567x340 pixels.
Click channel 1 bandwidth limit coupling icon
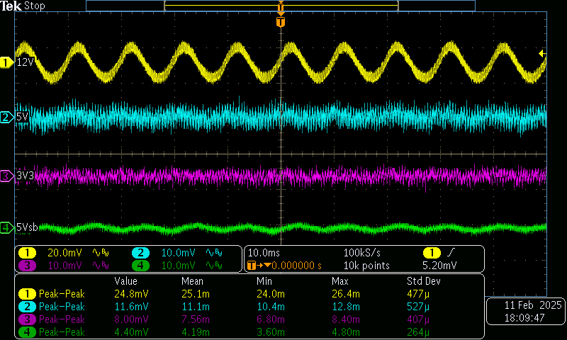pyautogui.click(x=101, y=253)
